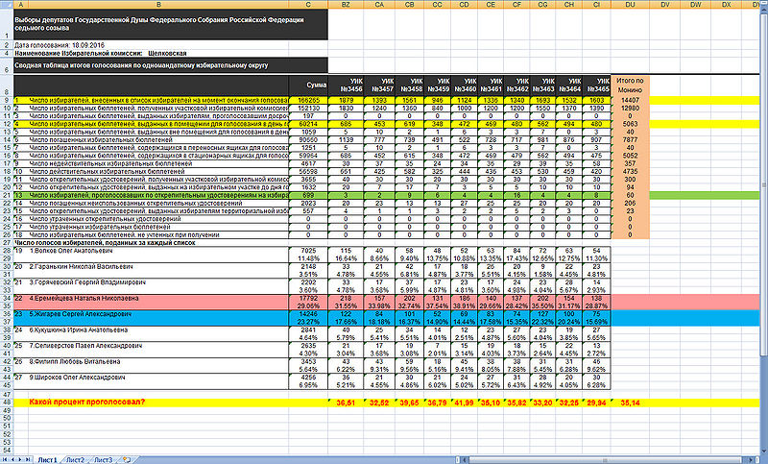
Task: Select Жигарев's total votes cell 14246
Action: tap(308, 313)
